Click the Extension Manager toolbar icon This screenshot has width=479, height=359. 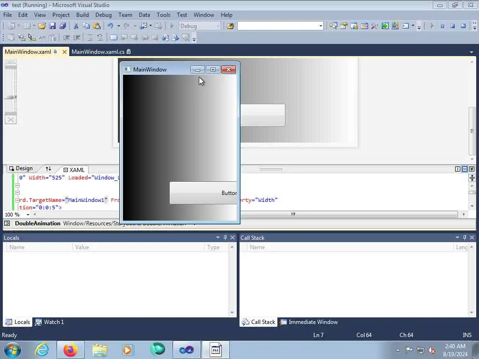[395, 26]
